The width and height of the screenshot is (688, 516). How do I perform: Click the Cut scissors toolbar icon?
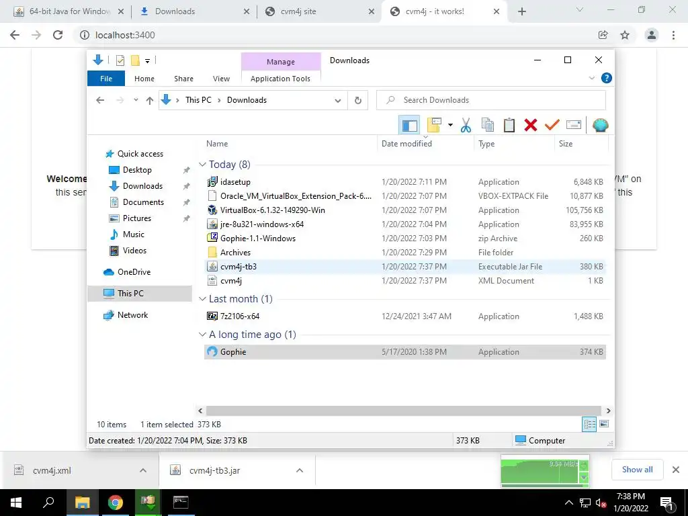[x=466, y=126]
